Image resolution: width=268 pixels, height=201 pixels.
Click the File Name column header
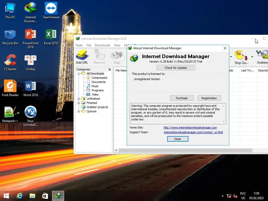coord(121,70)
